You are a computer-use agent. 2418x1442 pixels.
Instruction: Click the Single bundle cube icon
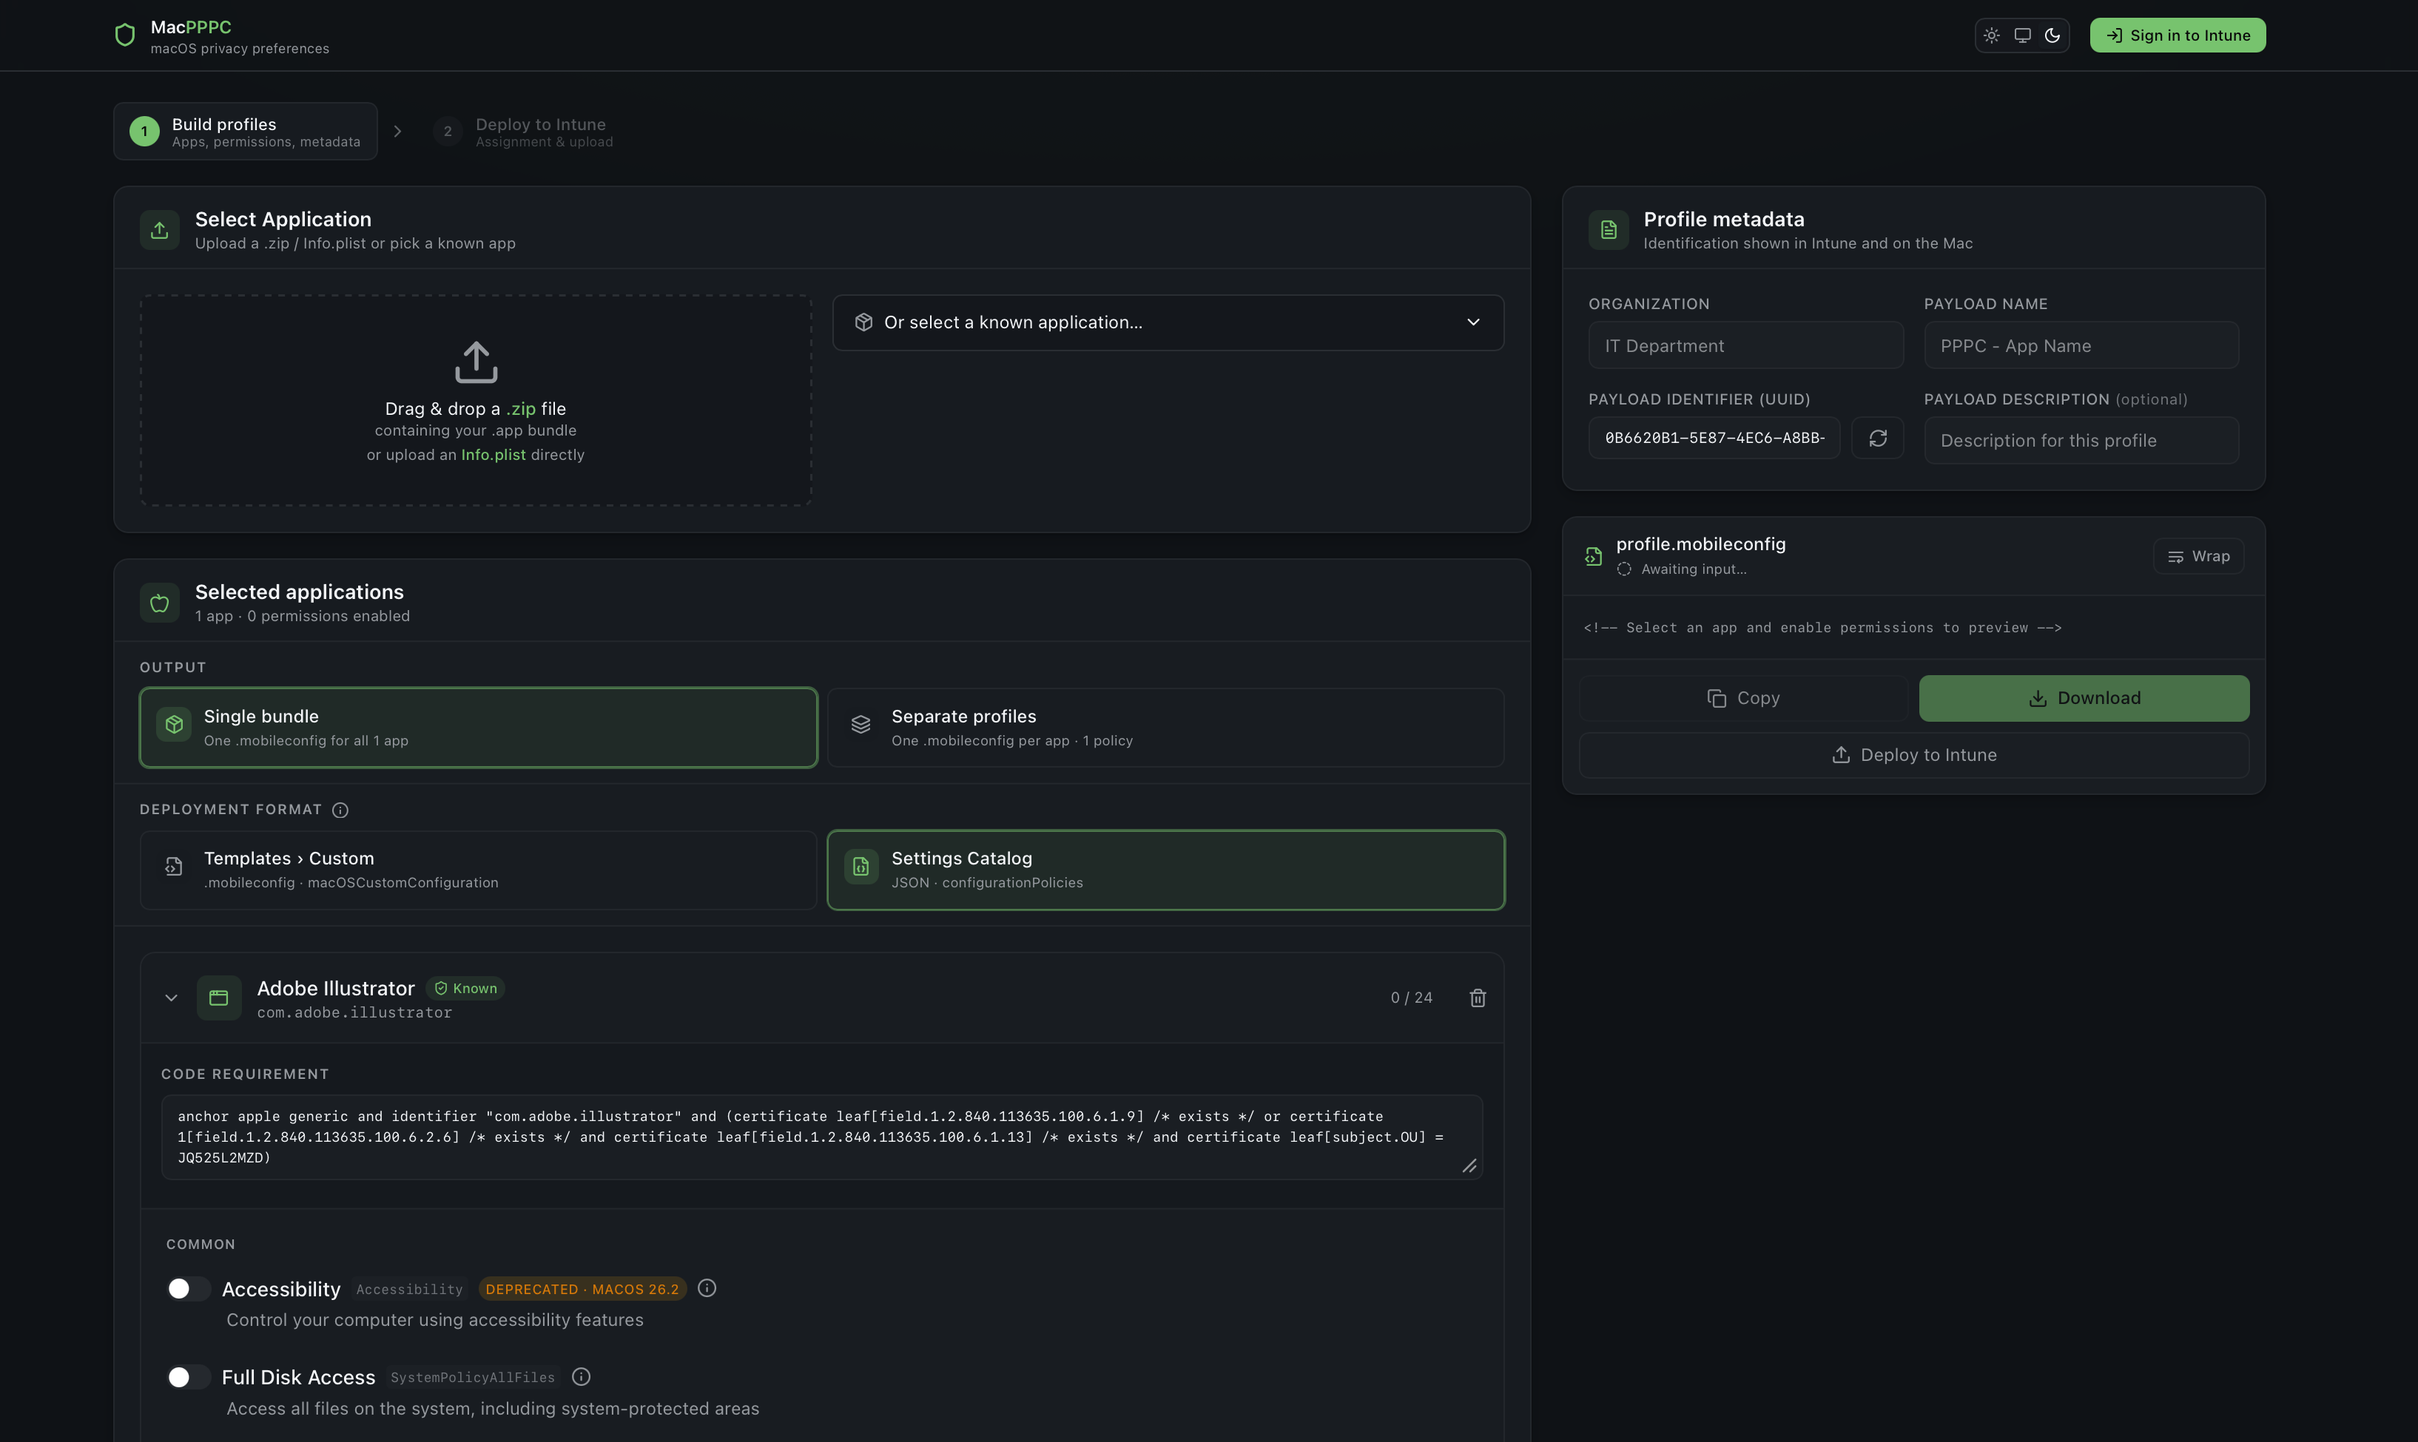tap(174, 725)
